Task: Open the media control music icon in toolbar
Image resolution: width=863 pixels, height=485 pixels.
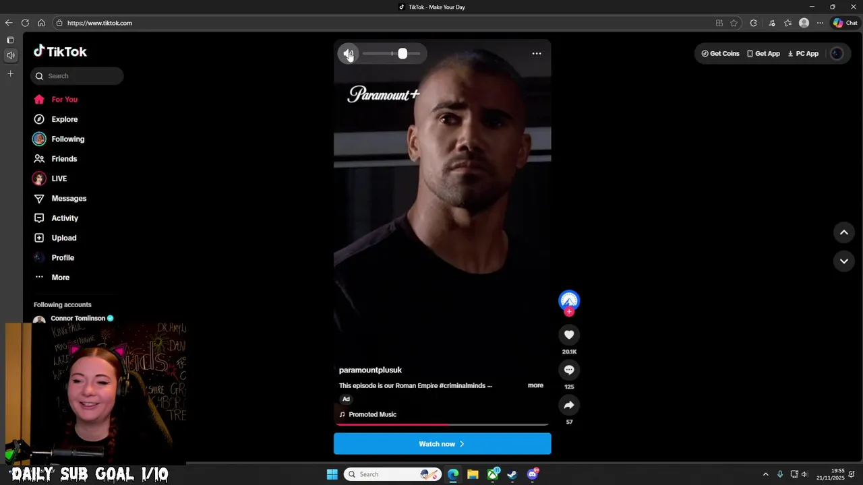Action: (771, 23)
